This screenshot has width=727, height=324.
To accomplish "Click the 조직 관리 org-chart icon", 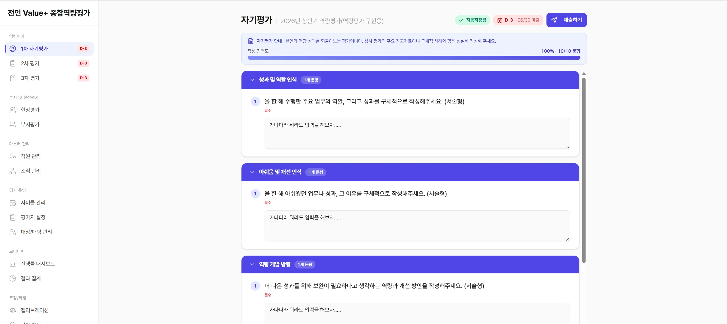I will [13, 171].
